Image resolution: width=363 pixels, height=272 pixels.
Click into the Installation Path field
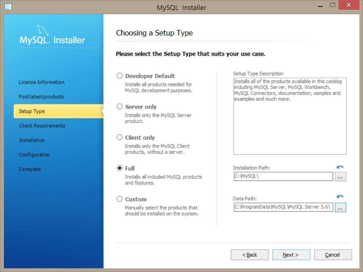[x=283, y=176]
